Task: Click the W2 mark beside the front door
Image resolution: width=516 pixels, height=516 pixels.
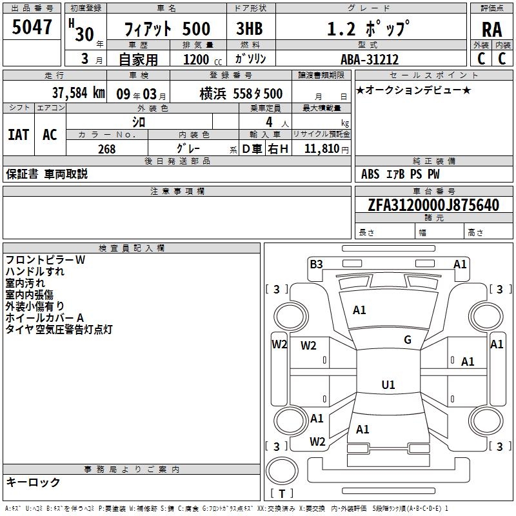Action: tap(309, 346)
